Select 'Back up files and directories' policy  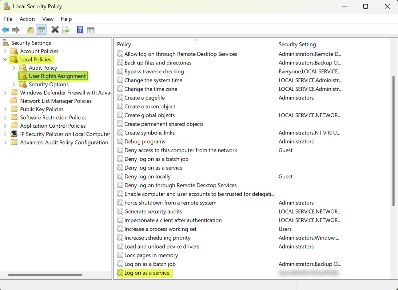click(x=158, y=63)
